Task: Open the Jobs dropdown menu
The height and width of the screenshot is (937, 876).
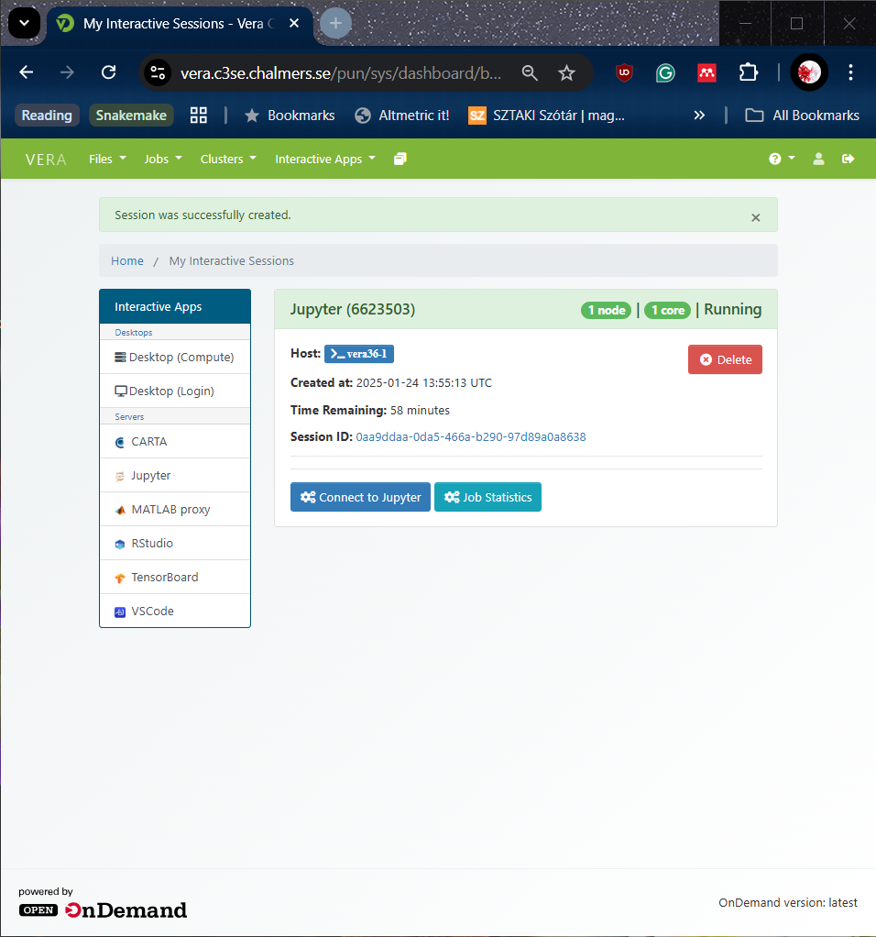Action: 162,159
